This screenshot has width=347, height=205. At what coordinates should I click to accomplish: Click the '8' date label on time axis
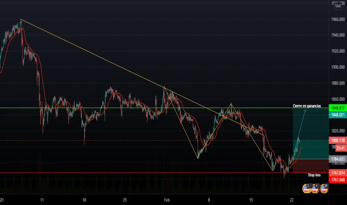[209, 200]
